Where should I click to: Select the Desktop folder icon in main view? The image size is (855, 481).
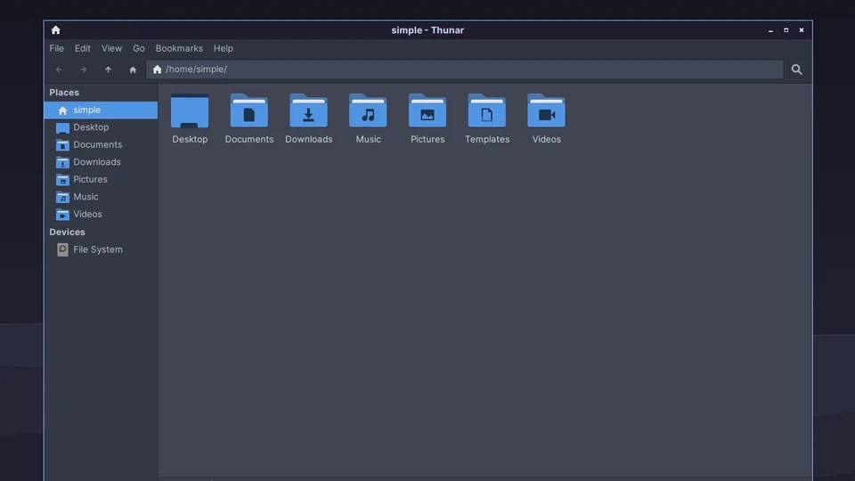pos(190,110)
